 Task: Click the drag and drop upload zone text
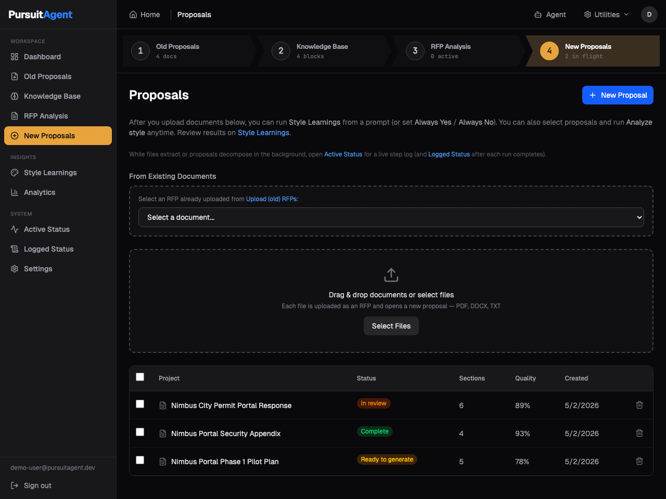[391, 295]
